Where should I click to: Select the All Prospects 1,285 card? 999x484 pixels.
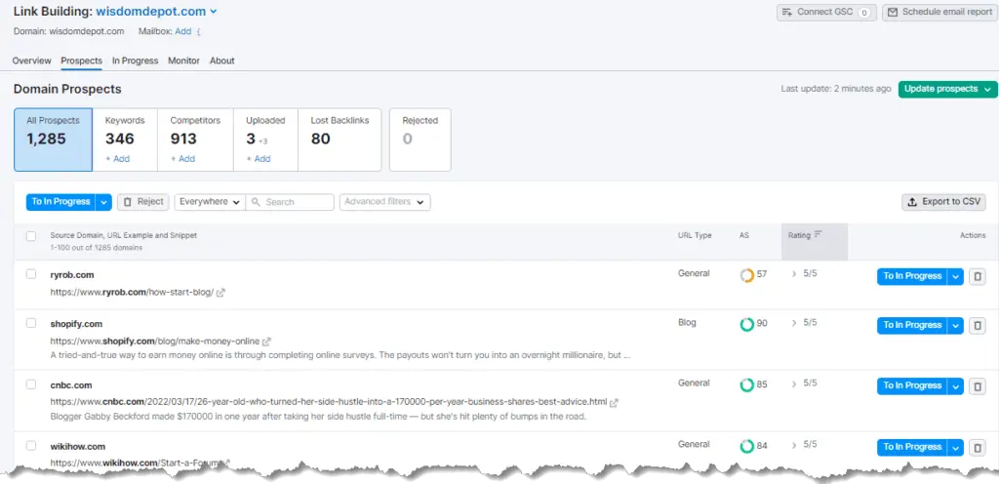click(x=53, y=140)
